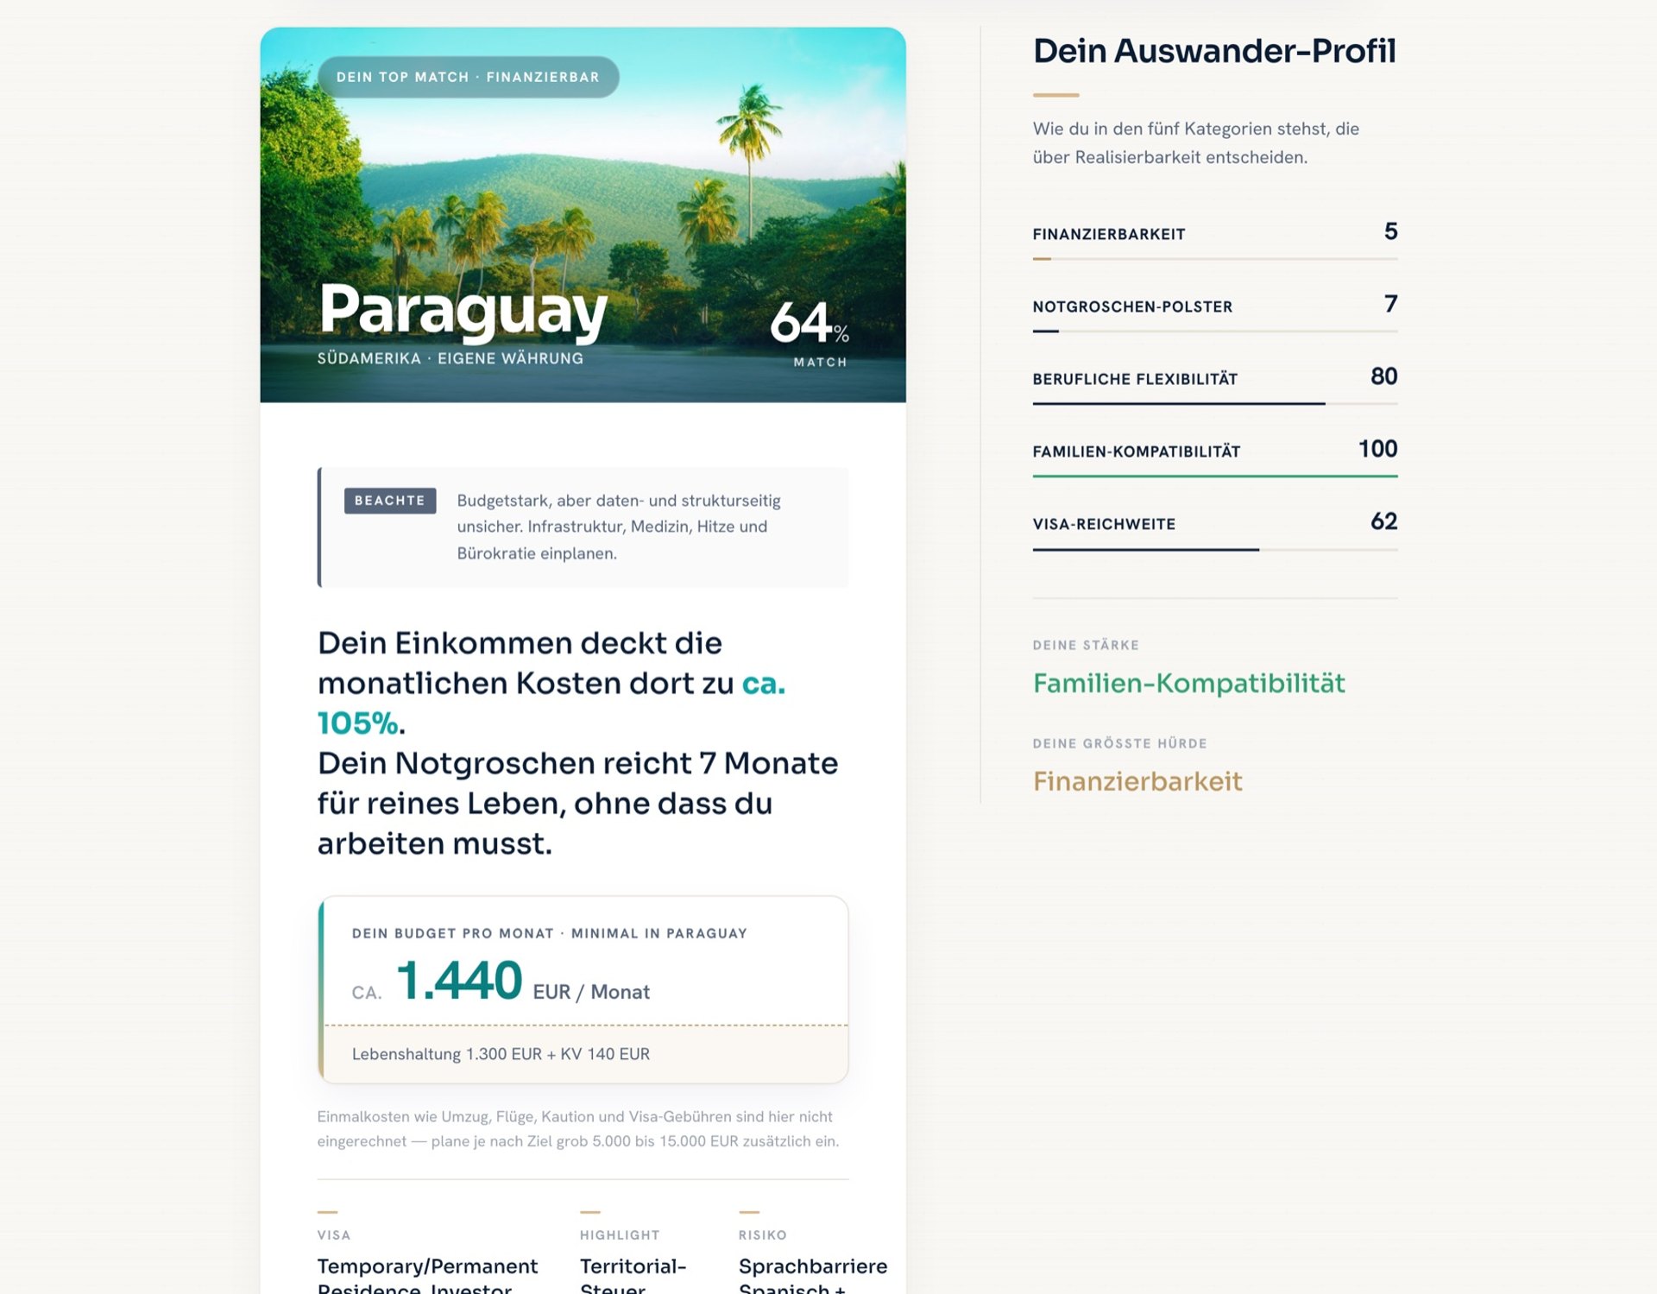
Task: Click the 'Territorial-' highlight text
Action: coord(633,1266)
